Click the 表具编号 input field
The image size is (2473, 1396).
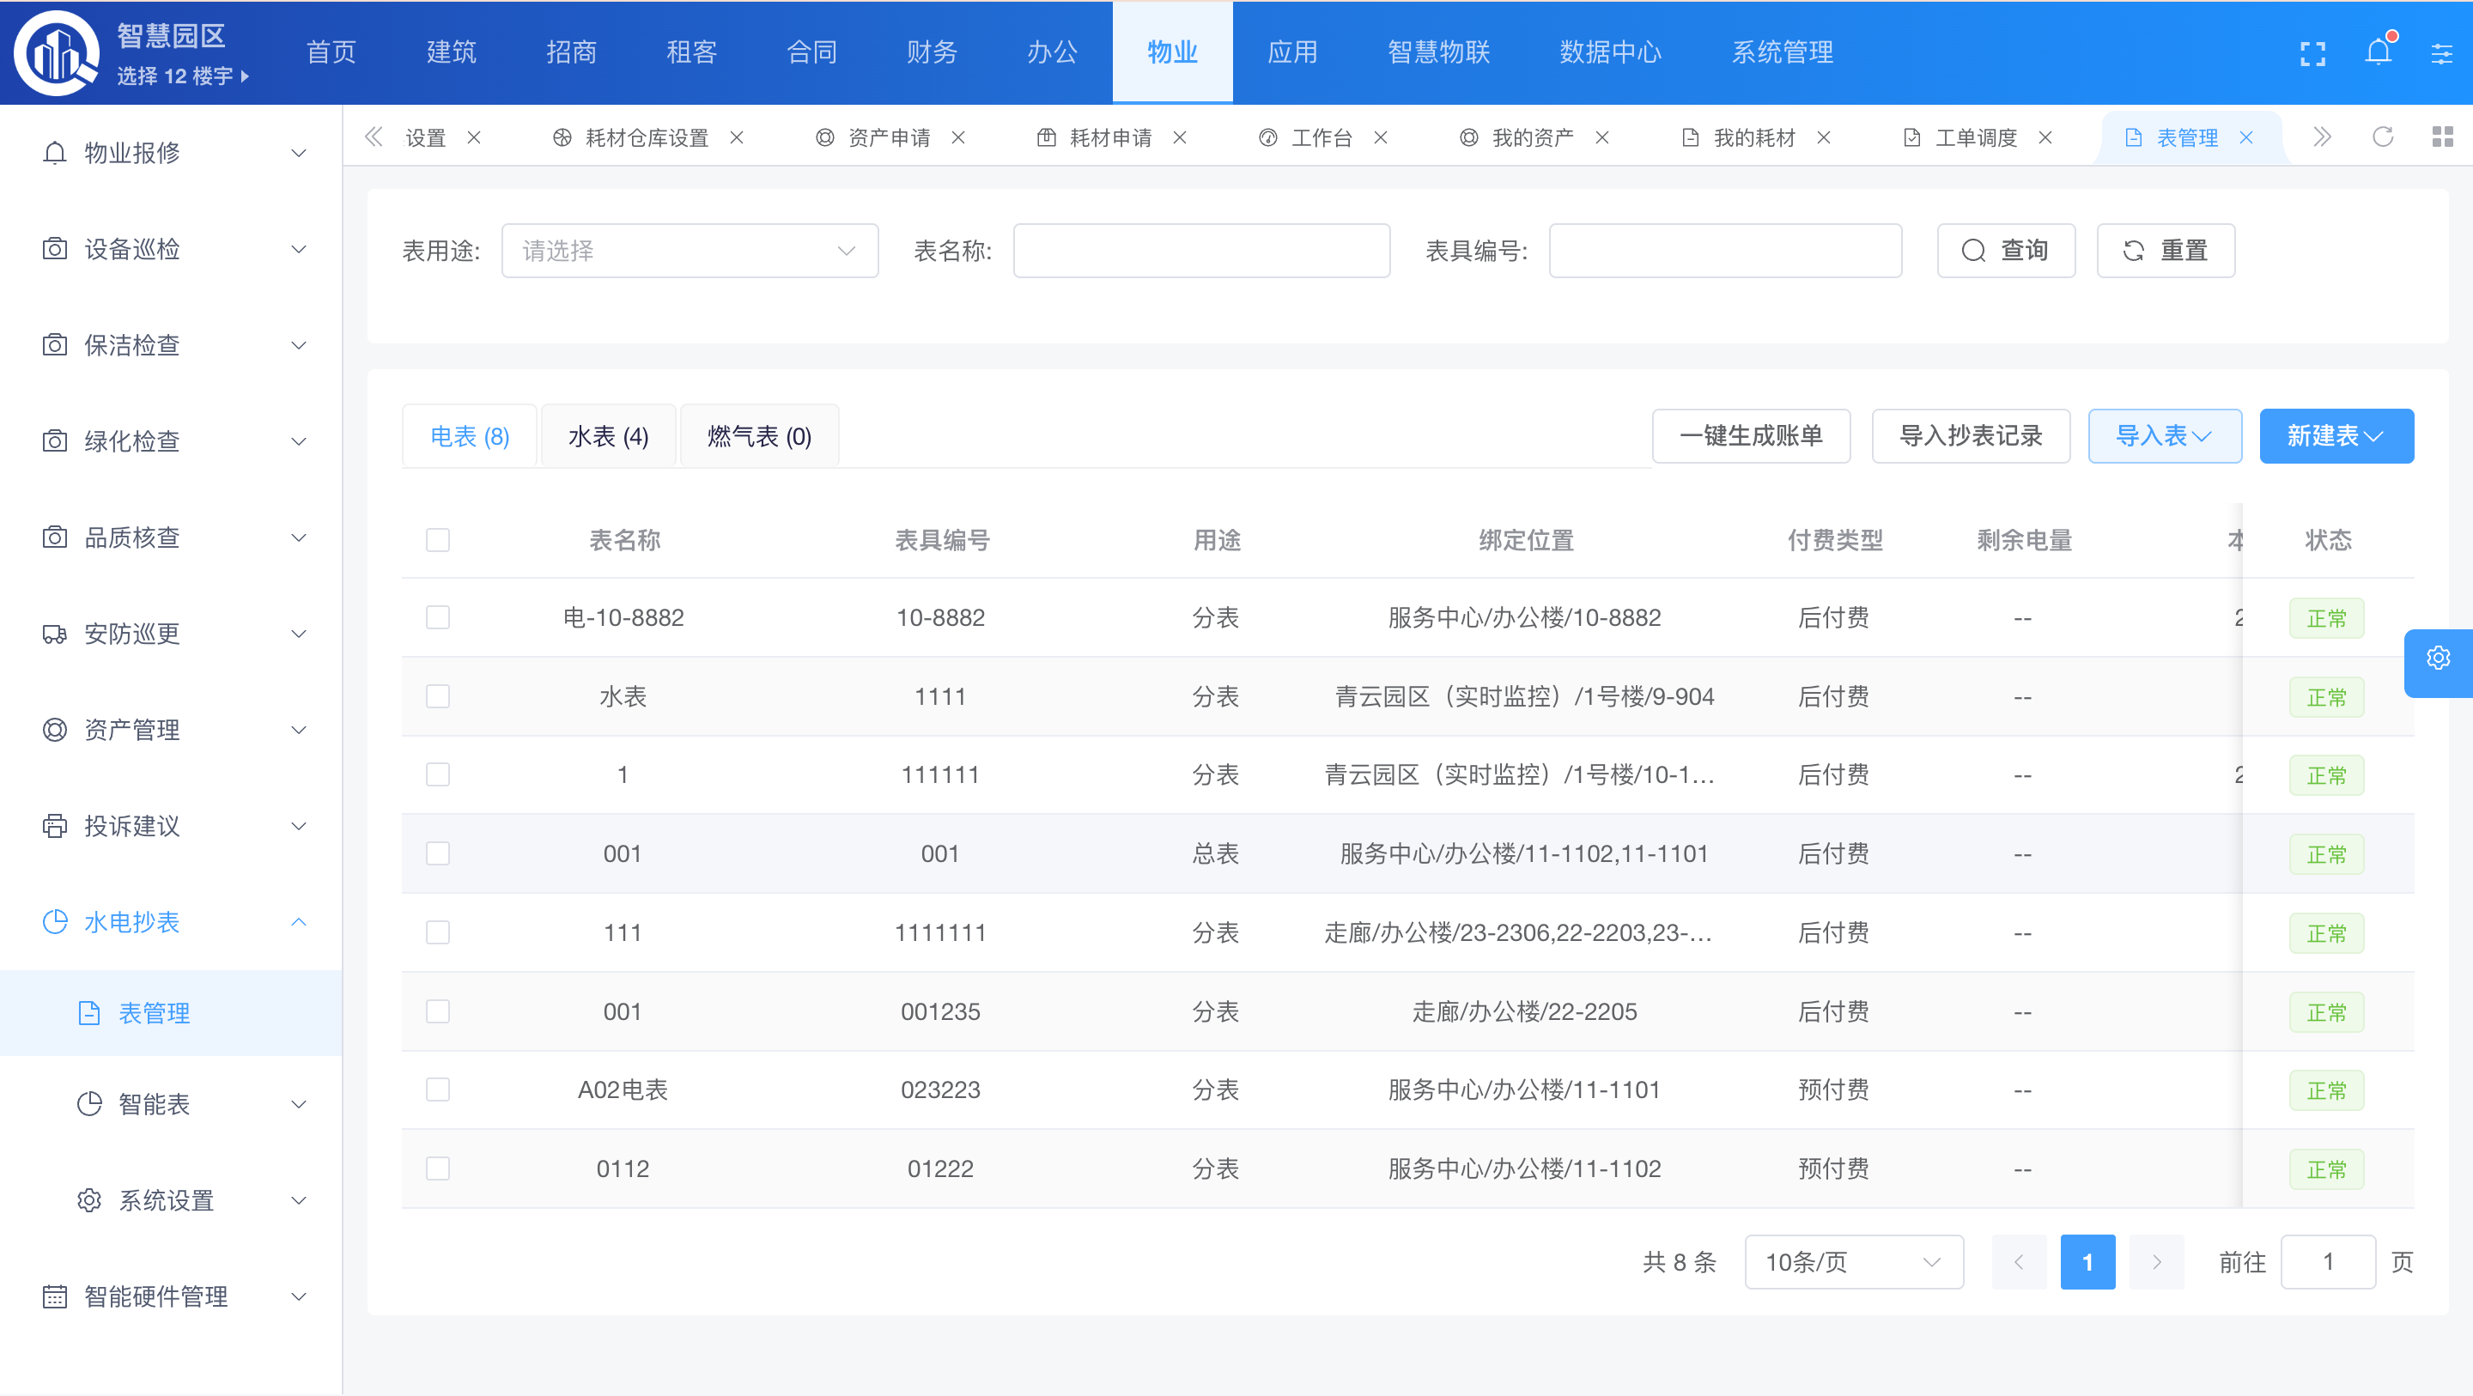pyautogui.click(x=1724, y=252)
